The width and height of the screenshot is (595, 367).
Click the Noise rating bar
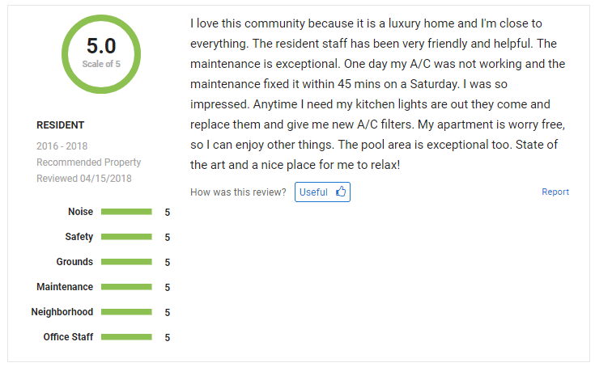[x=126, y=212]
